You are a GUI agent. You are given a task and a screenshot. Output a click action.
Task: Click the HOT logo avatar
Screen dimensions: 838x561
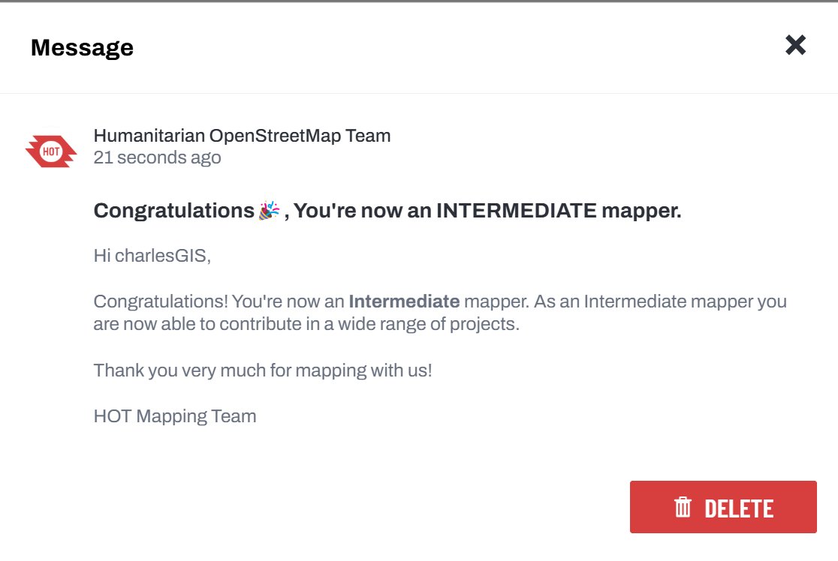coord(51,151)
